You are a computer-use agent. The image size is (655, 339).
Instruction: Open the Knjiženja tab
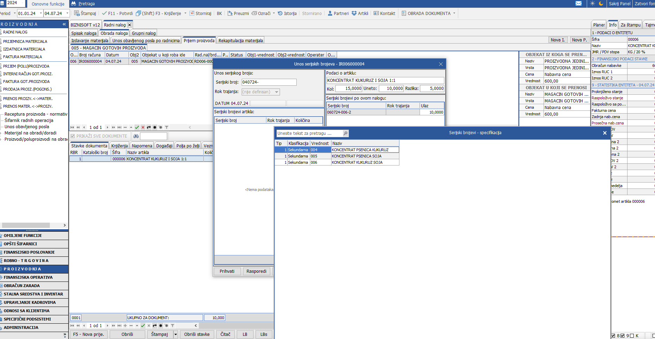pyautogui.click(x=119, y=146)
